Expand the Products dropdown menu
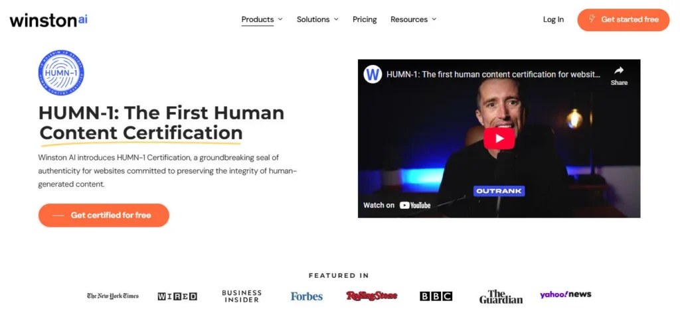The width and height of the screenshot is (680, 309). point(262,19)
